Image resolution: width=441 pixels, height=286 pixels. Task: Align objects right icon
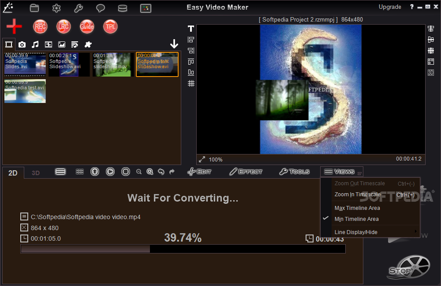pos(191,51)
